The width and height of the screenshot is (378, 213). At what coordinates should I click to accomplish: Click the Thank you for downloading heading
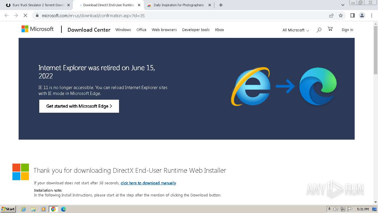tap(130, 170)
